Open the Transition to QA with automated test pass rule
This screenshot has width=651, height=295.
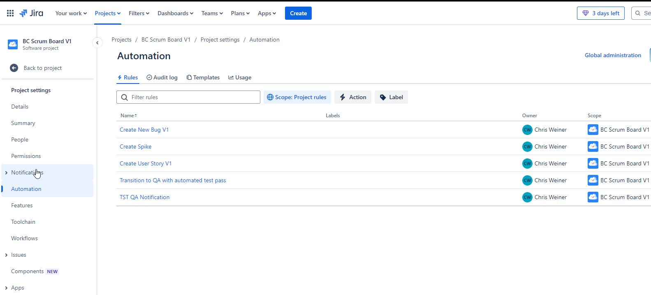pos(173,180)
